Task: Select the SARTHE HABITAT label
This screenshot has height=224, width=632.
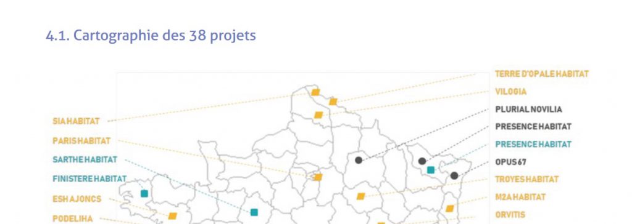Action: (85, 159)
